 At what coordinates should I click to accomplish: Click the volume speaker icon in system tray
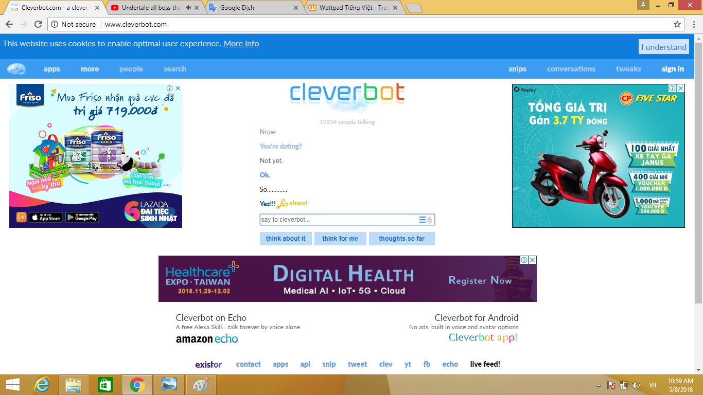click(636, 385)
